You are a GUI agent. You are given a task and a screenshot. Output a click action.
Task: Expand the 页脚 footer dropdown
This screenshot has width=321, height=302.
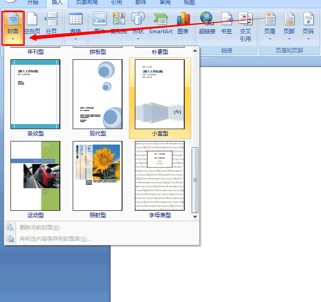click(x=289, y=25)
